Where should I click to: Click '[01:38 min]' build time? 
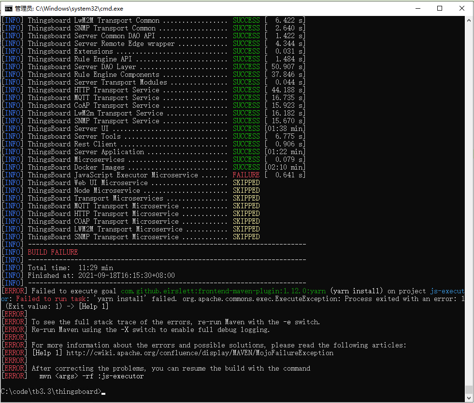(285, 129)
